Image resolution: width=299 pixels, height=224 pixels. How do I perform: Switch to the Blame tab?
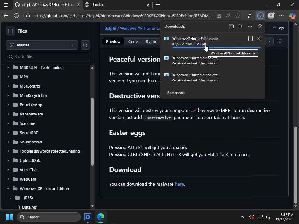point(152,41)
